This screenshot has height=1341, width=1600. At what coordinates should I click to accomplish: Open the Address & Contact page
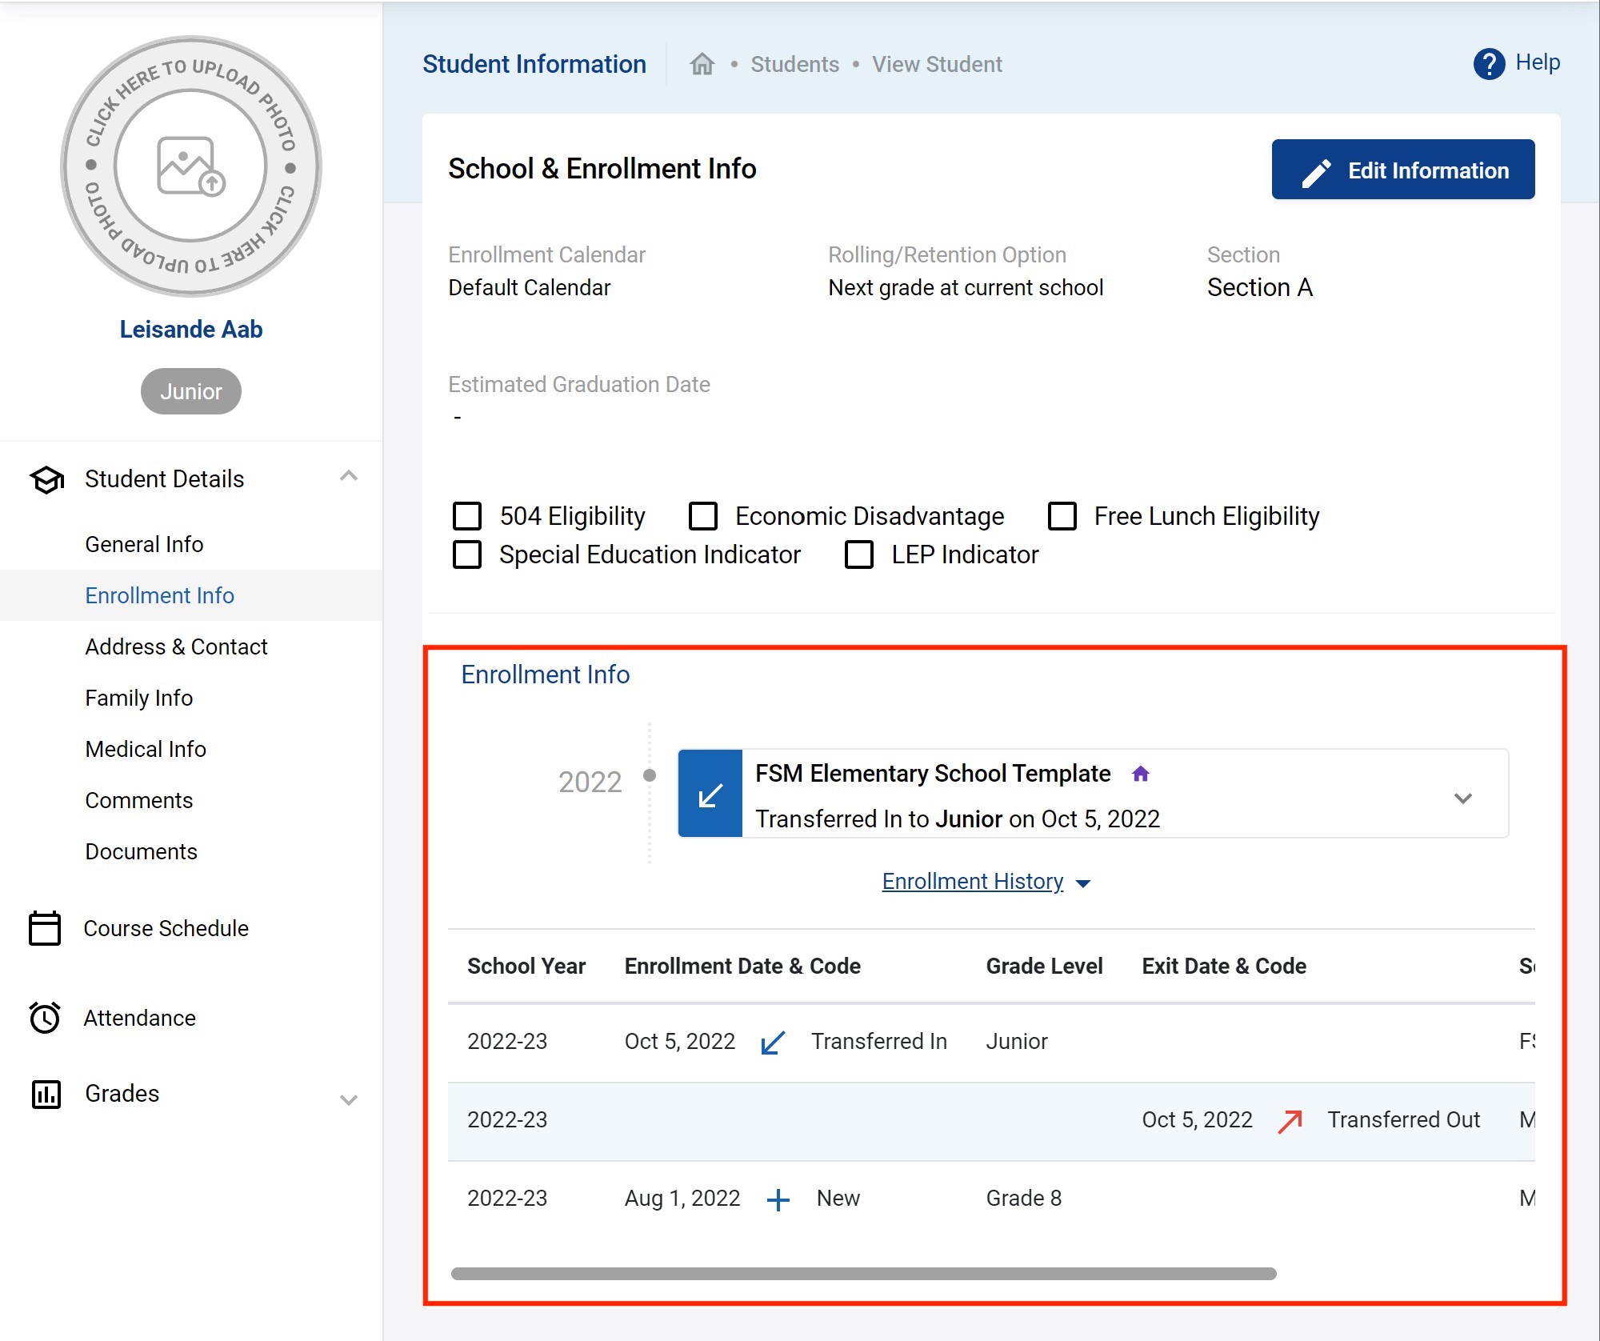click(x=176, y=646)
